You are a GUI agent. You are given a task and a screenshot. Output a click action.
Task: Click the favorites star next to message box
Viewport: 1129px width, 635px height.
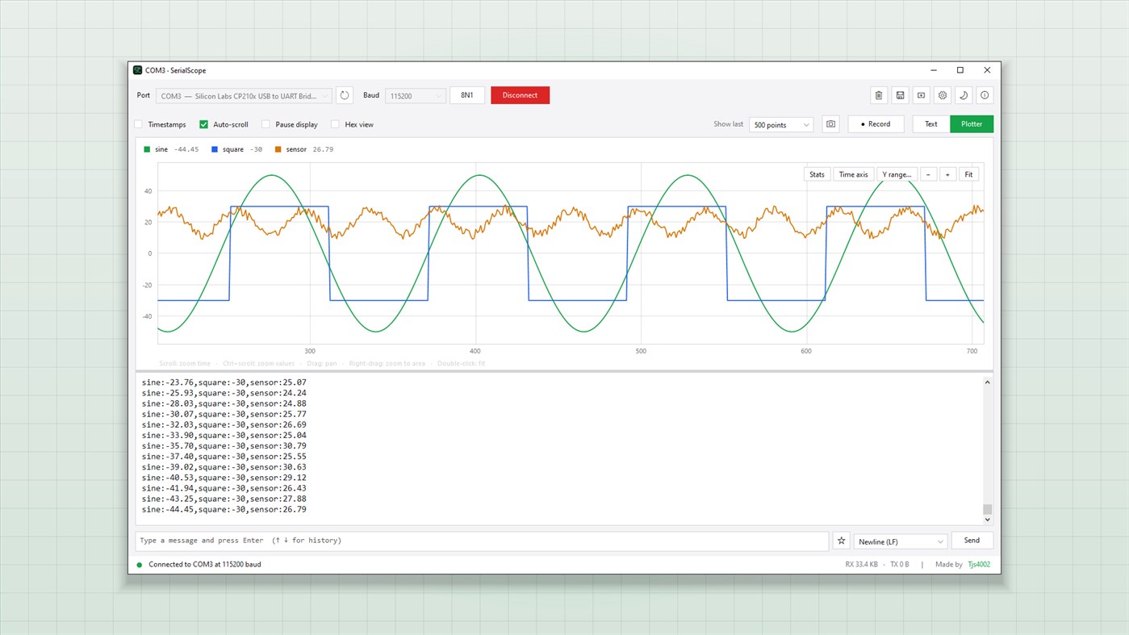pyautogui.click(x=841, y=541)
